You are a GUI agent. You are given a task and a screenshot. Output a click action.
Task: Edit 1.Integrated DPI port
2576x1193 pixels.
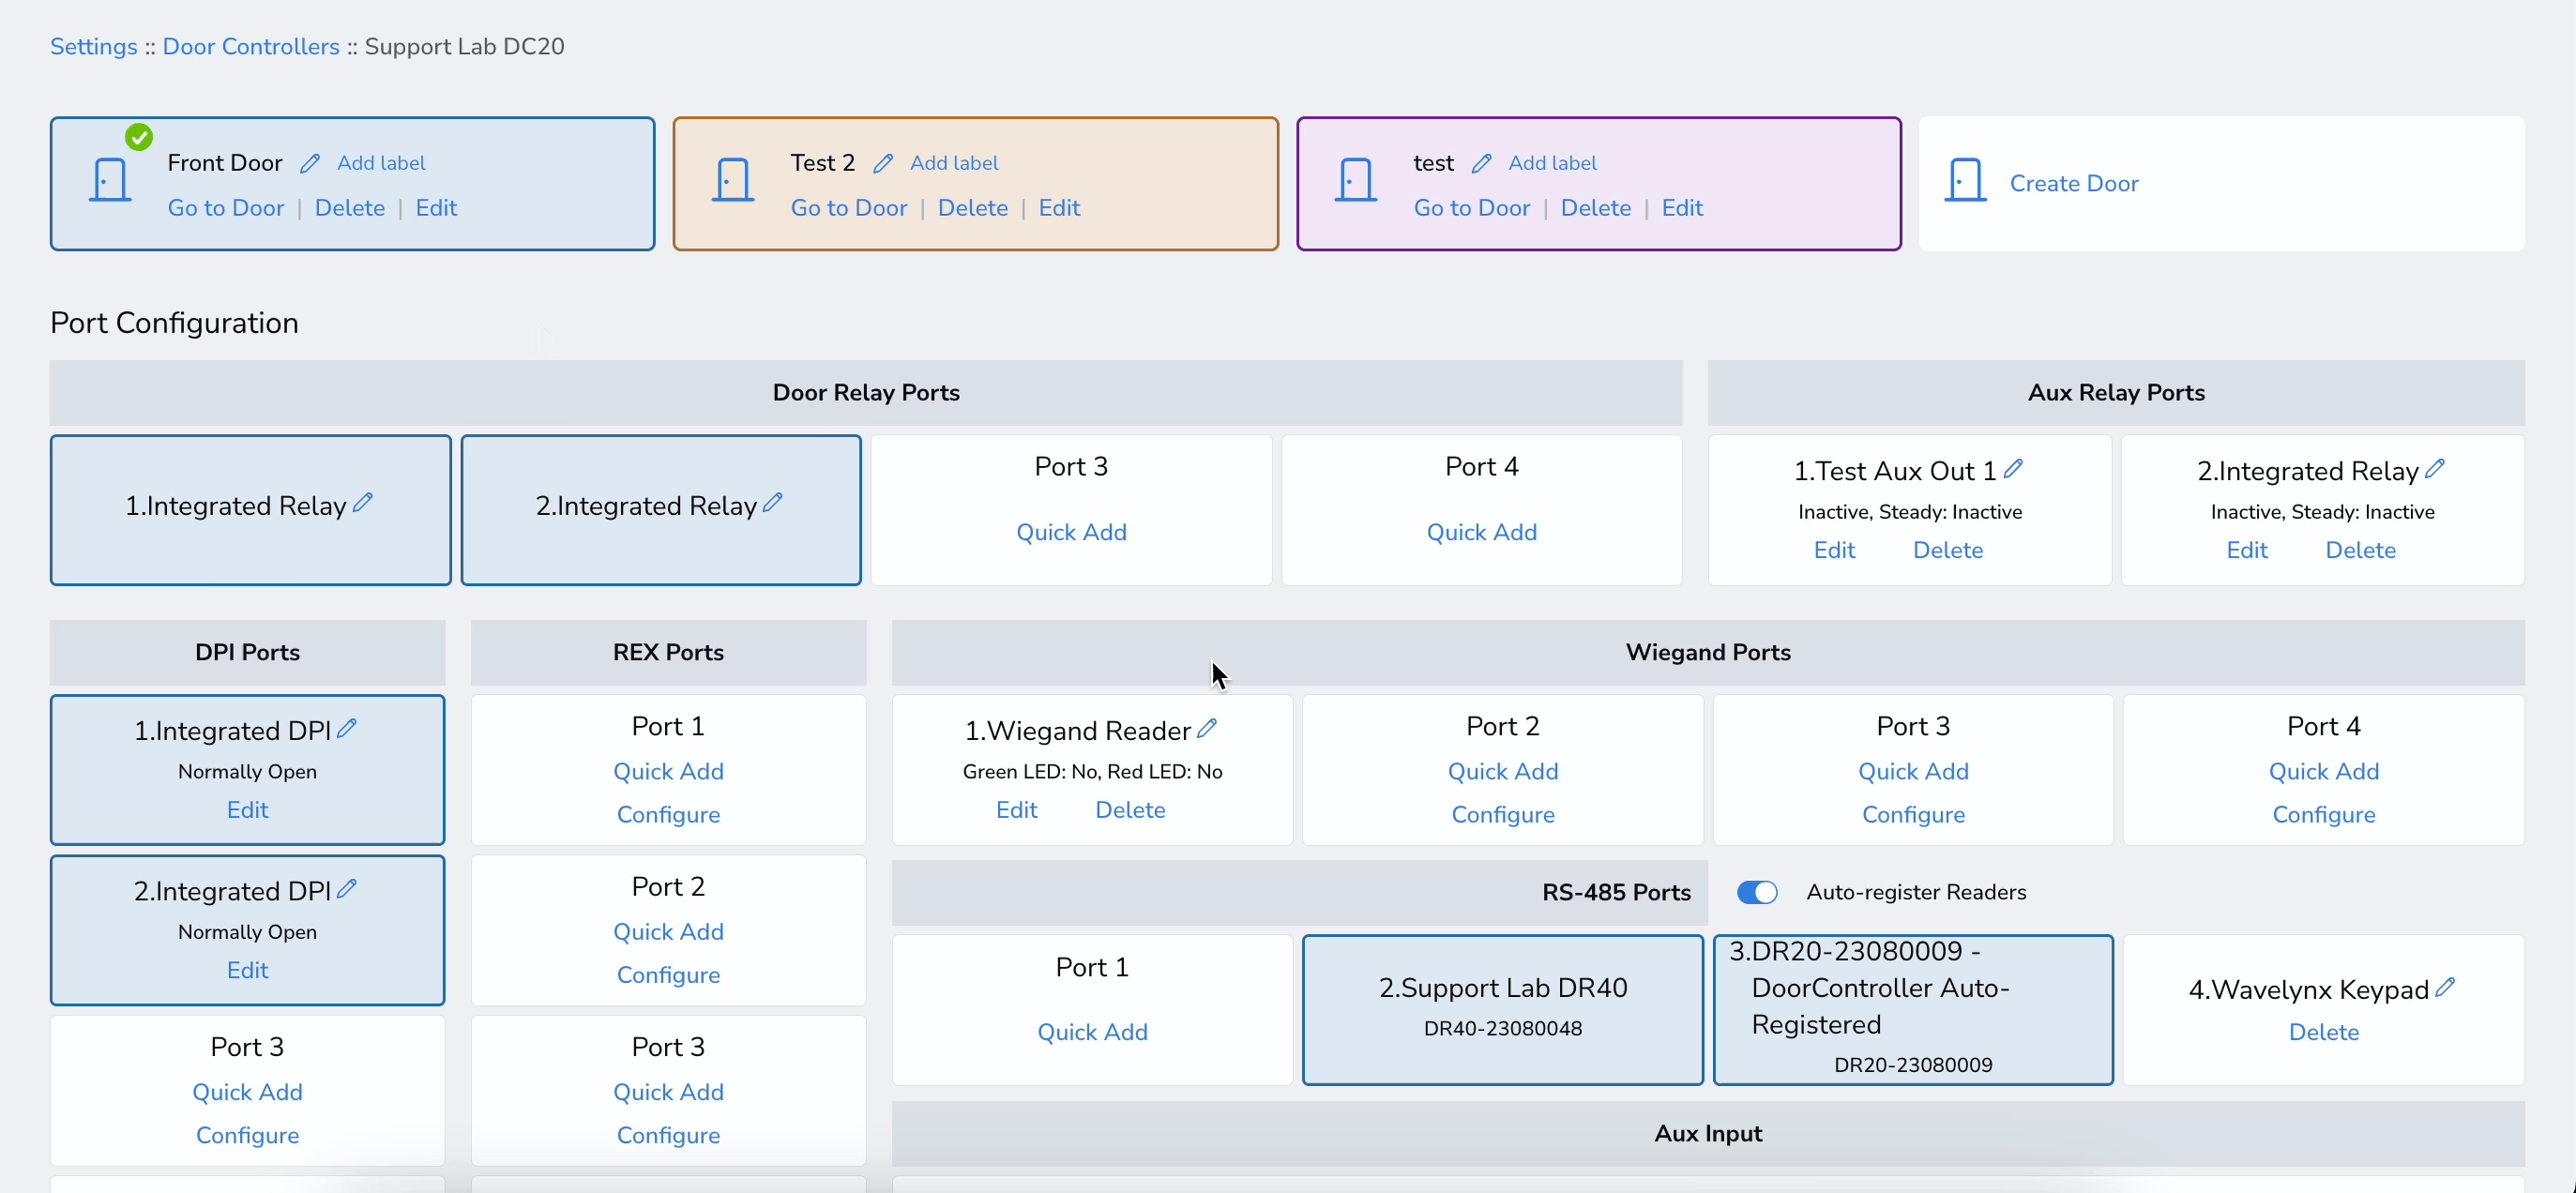click(x=247, y=810)
